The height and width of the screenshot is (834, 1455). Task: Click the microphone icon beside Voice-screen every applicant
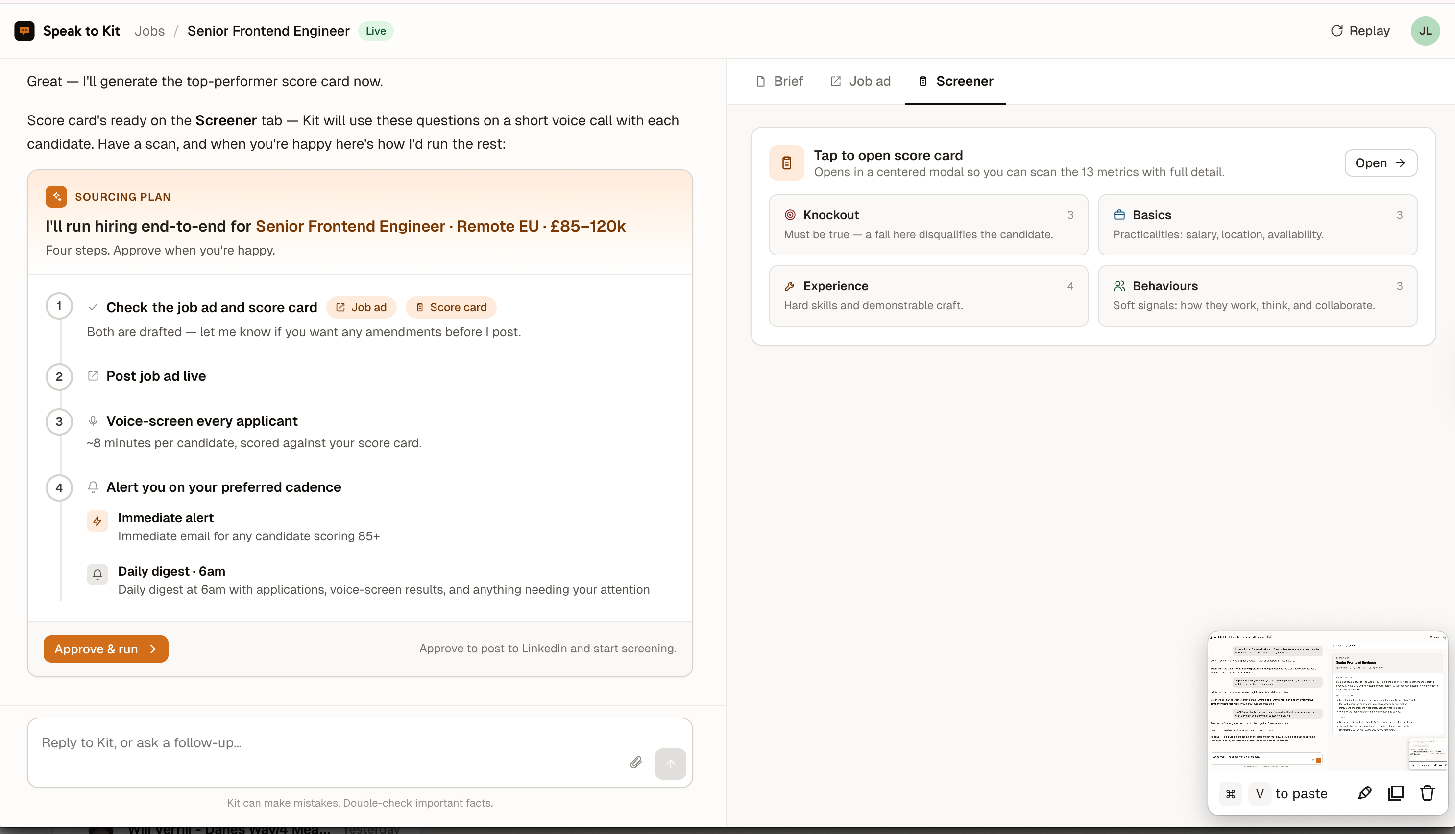93,421
